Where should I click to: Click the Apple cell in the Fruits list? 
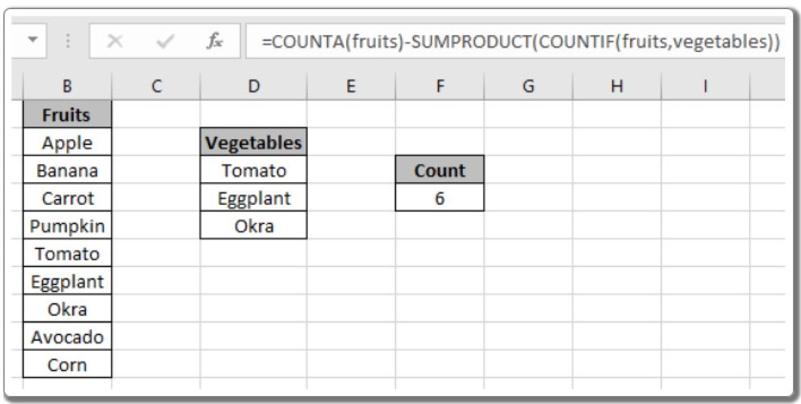pyautogui.click(x=67, y=142)
